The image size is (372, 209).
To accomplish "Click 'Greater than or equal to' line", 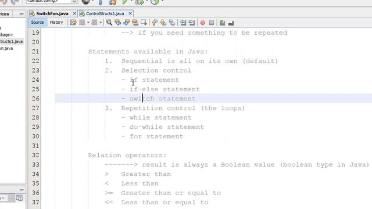I will pyautogui.click(x=171, y=193).
